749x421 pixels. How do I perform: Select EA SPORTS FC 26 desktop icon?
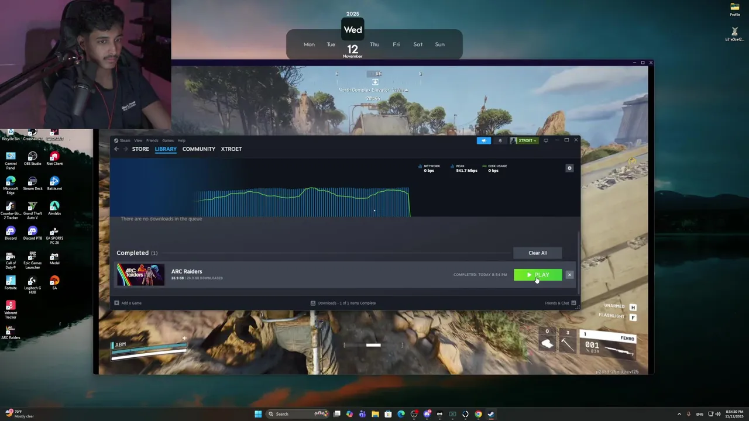coord(54,236)
